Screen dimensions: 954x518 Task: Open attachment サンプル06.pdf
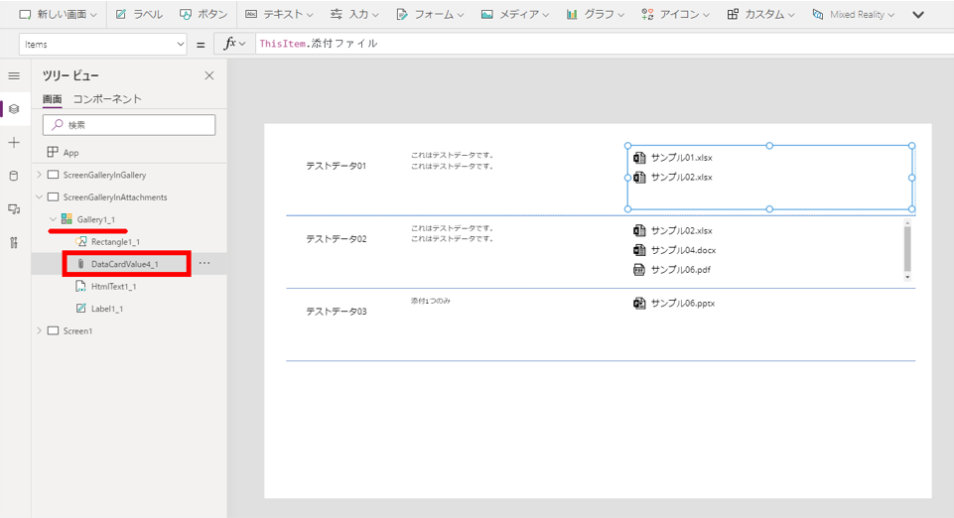click(x=681, y=270)
